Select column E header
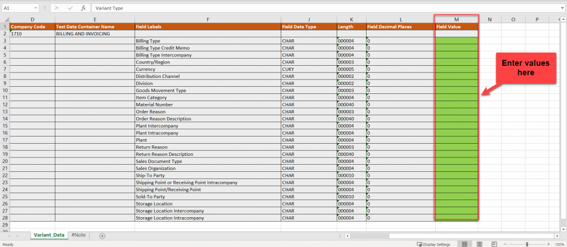The height and width of the screenshot is (247, 567). tap(95, 19)
